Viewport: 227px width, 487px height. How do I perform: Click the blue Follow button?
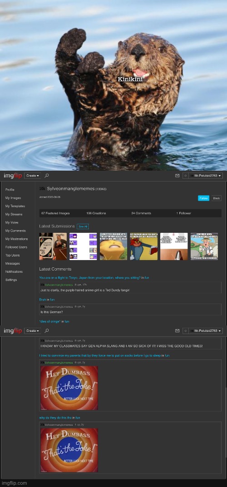pyautogui.click(x=204, y=198)
